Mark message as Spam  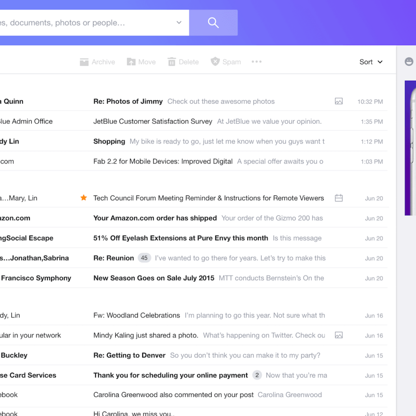tap(214, 62)
